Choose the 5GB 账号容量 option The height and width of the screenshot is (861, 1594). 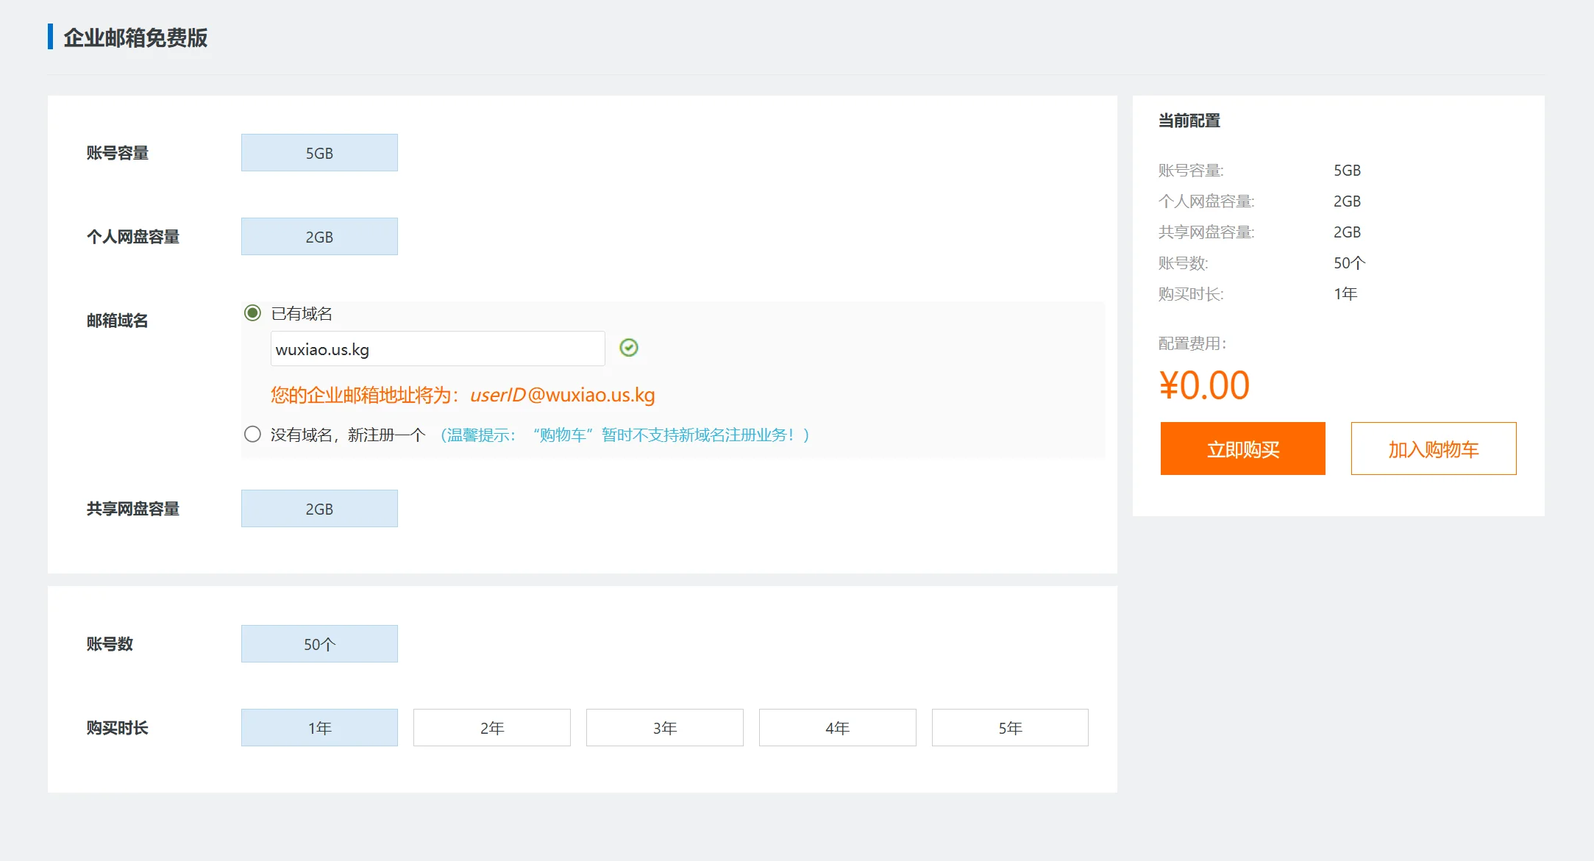pos(319,153)
